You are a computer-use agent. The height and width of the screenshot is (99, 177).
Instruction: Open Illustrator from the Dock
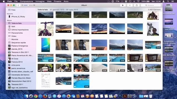(x=125, y=96)
